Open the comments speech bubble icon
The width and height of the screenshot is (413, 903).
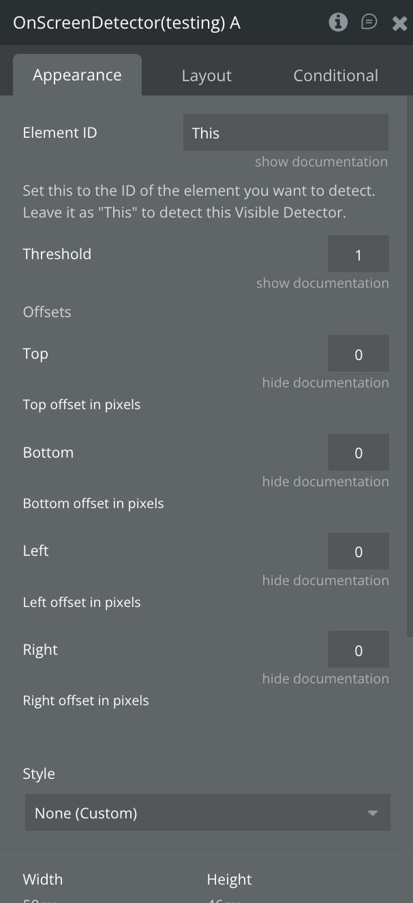point(369,23)
